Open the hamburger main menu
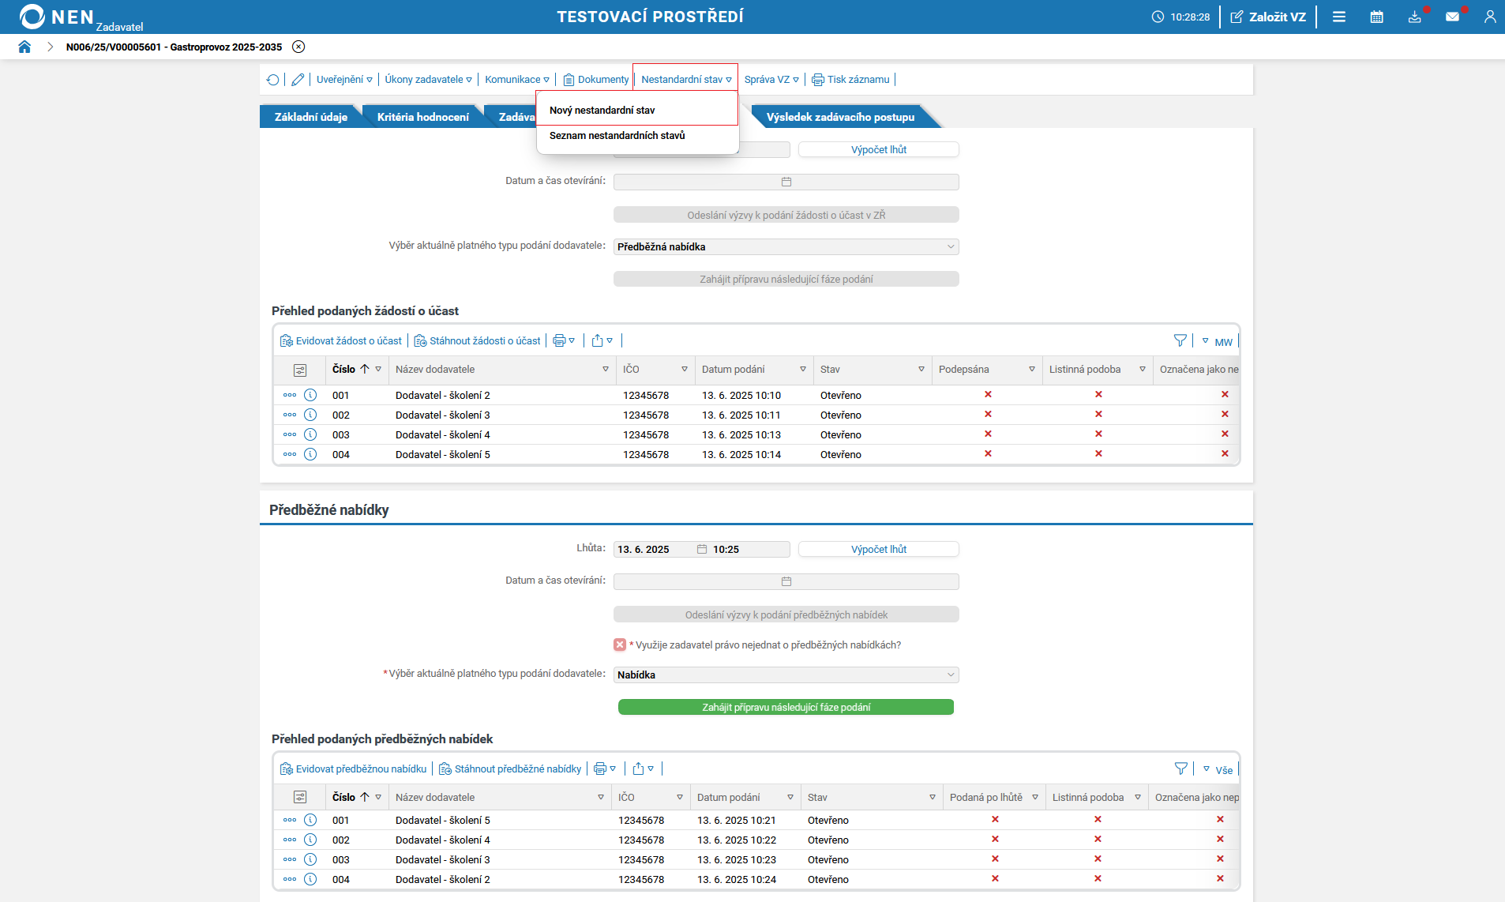This screenshot has height=902, width=1505. point(1339,17)
